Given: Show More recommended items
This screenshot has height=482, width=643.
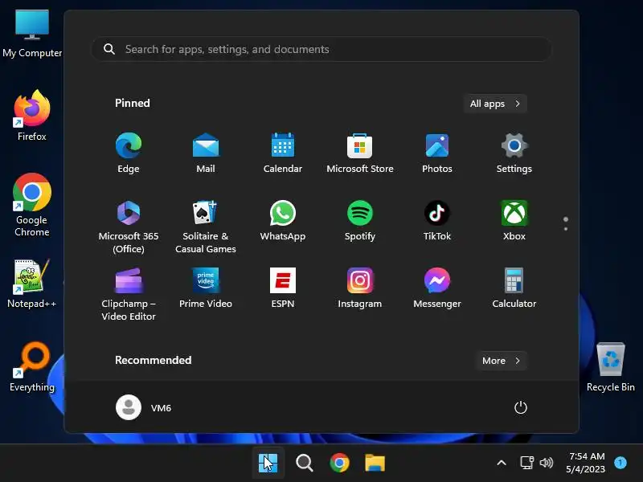Looking at the screenshot, I should click(x=501, y=361).
